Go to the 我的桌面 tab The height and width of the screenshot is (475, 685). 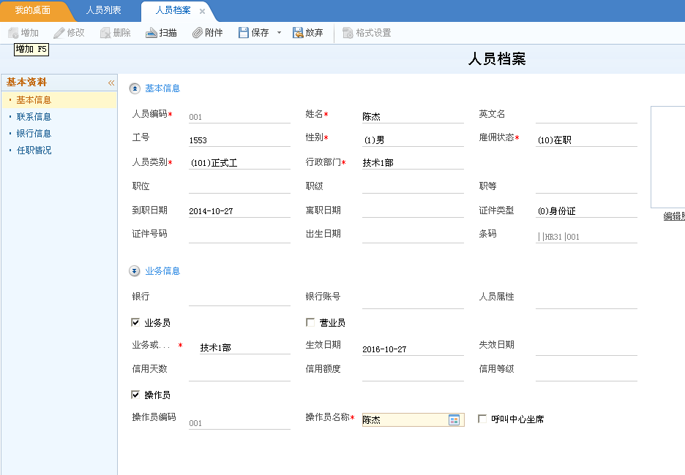[x=33, y=11]
